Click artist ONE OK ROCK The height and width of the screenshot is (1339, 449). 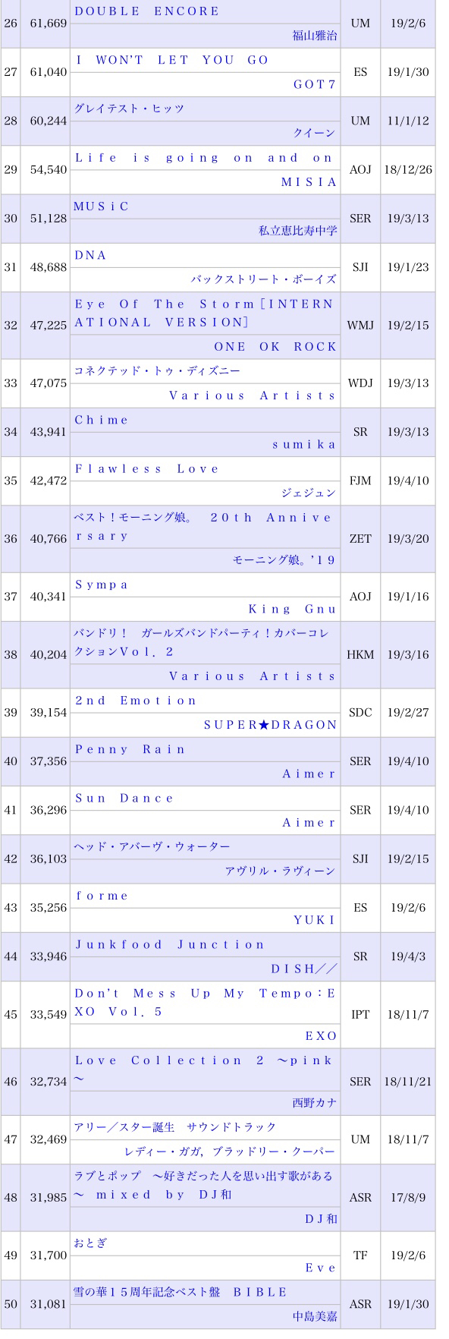click(275, 346)
